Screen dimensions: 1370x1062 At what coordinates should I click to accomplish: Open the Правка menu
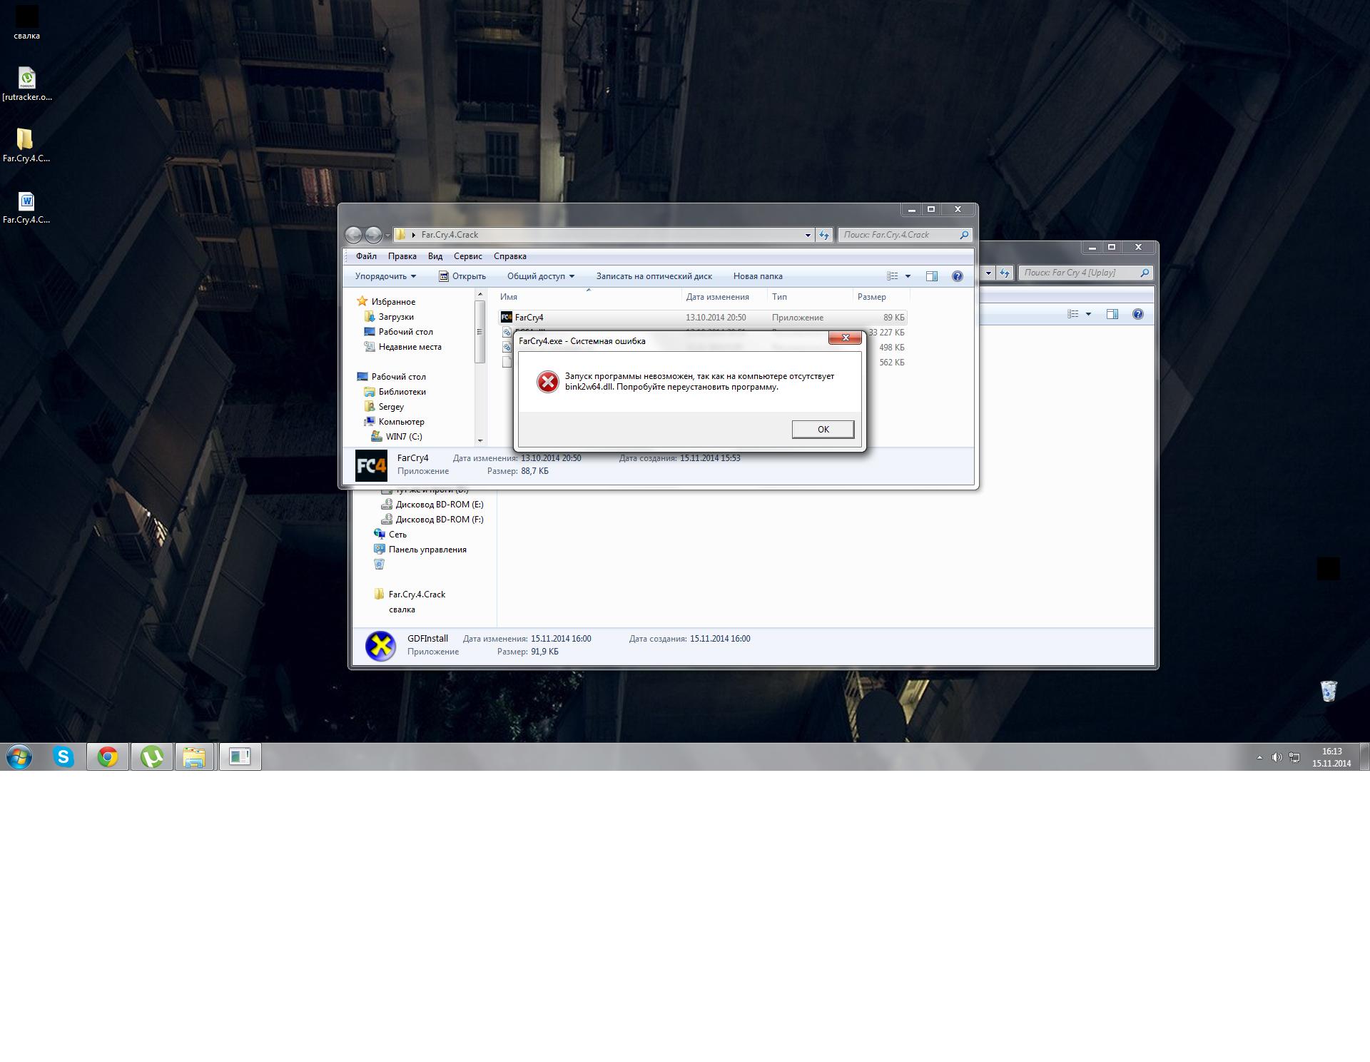[402, 256]
